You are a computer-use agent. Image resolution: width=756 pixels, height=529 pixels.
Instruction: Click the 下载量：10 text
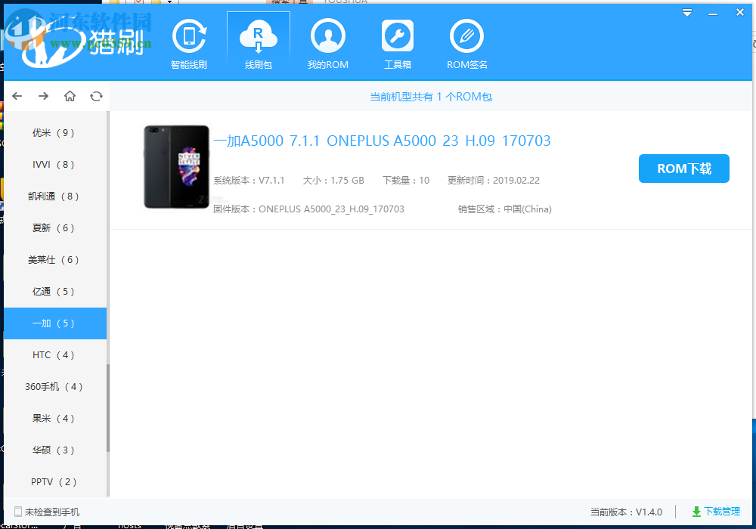[x=406, y=180]
